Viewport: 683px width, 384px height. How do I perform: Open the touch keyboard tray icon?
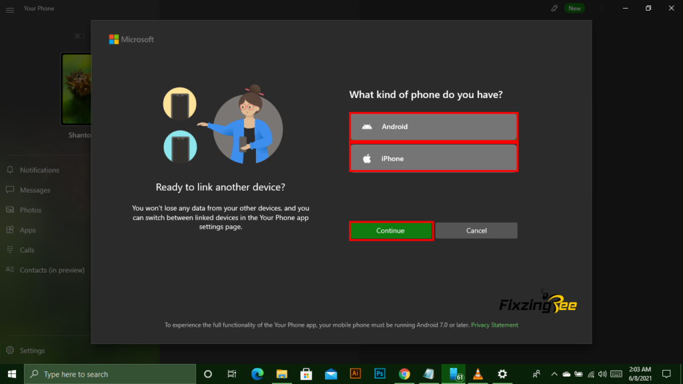(616, 374)
